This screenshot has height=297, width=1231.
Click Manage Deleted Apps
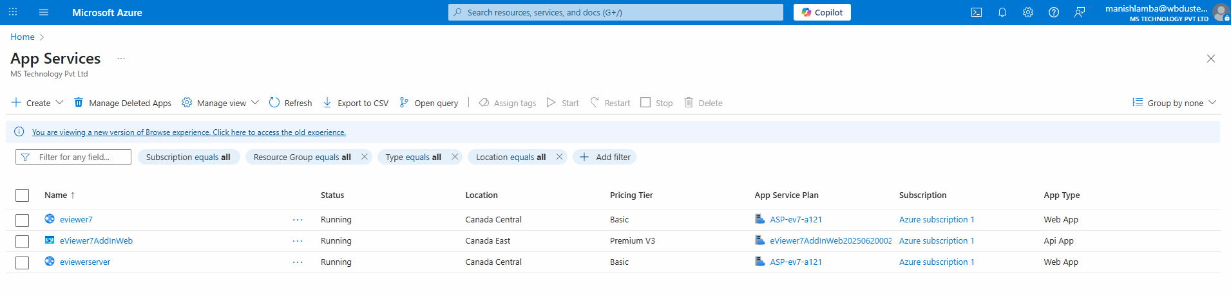tap(122, 103)
